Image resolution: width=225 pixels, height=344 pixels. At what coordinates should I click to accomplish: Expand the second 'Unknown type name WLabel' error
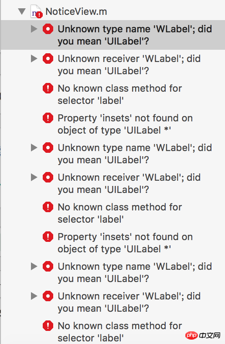[x=34, y=148]
